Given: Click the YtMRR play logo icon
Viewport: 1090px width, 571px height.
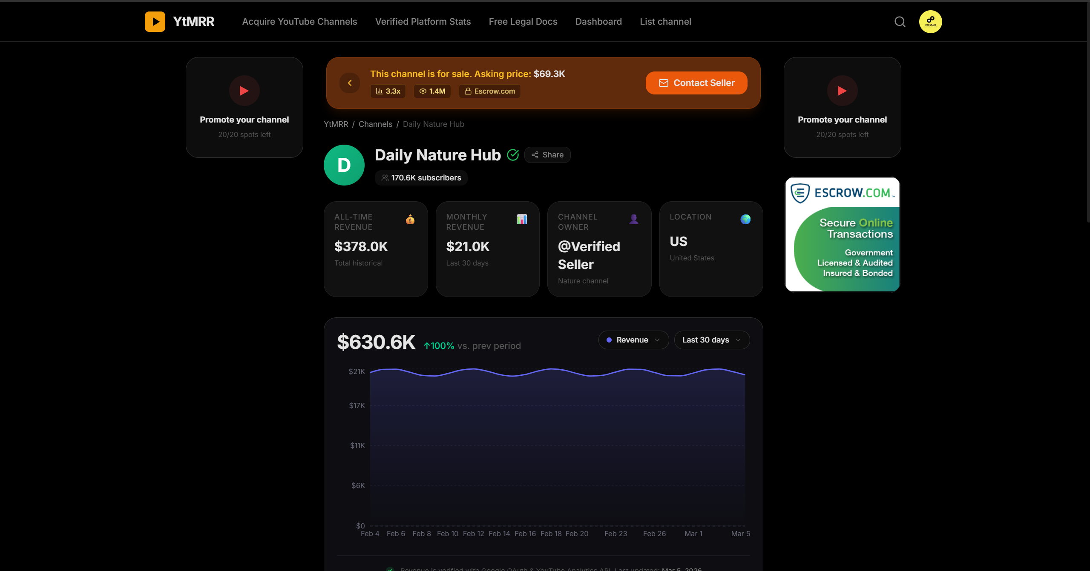Looking at the screenshot, I should tap(155, 22).
